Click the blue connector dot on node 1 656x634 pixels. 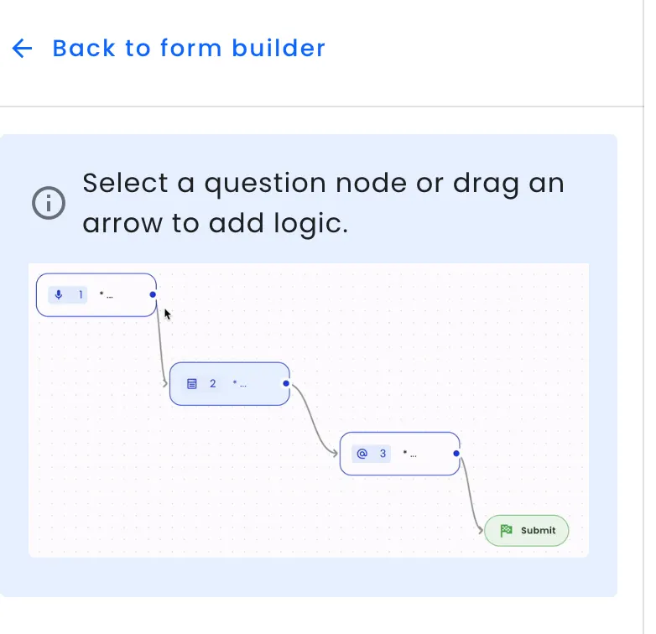153,294
